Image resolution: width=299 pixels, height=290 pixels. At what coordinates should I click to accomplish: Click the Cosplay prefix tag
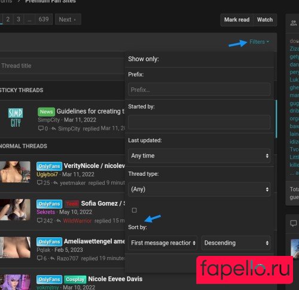point(75,279)
